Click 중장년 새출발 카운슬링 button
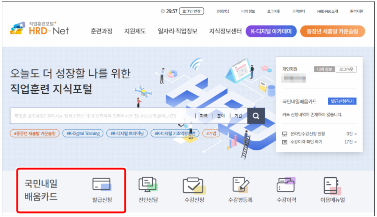Viewport: 377px width, 217px height. (332, 31)
